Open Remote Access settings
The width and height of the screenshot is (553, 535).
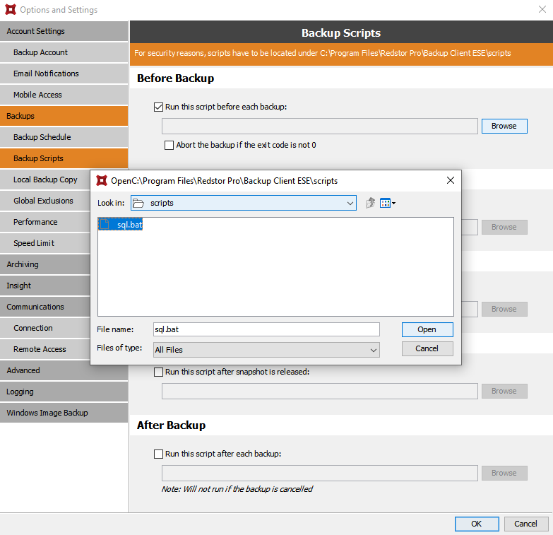click(45, 349)
